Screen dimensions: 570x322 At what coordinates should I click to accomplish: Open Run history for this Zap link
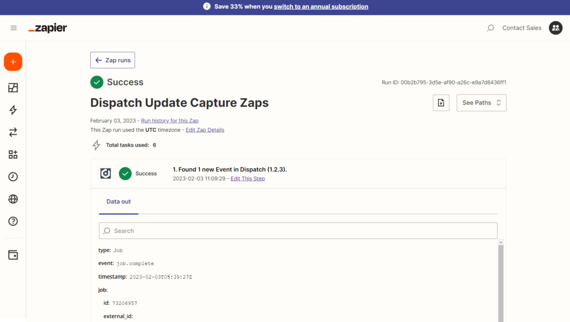(170, 121)
